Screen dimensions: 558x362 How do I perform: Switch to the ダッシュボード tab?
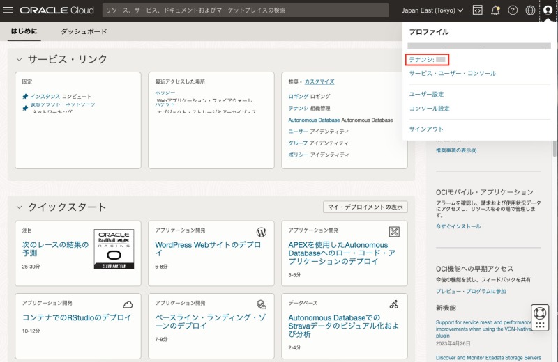84,31
